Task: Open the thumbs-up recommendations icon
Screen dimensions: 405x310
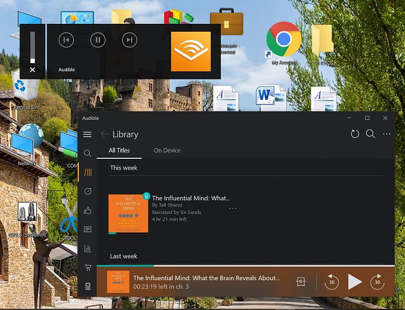Action: point(87,210)
